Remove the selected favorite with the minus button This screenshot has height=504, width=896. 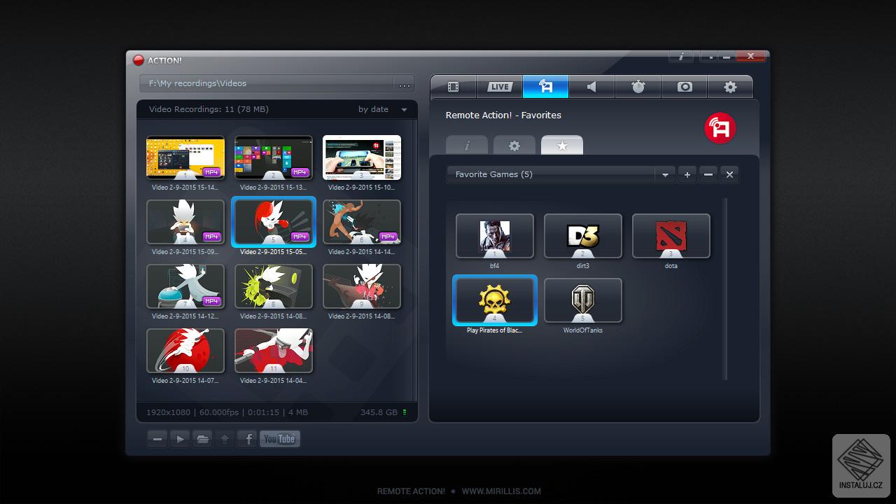[708, 174]
